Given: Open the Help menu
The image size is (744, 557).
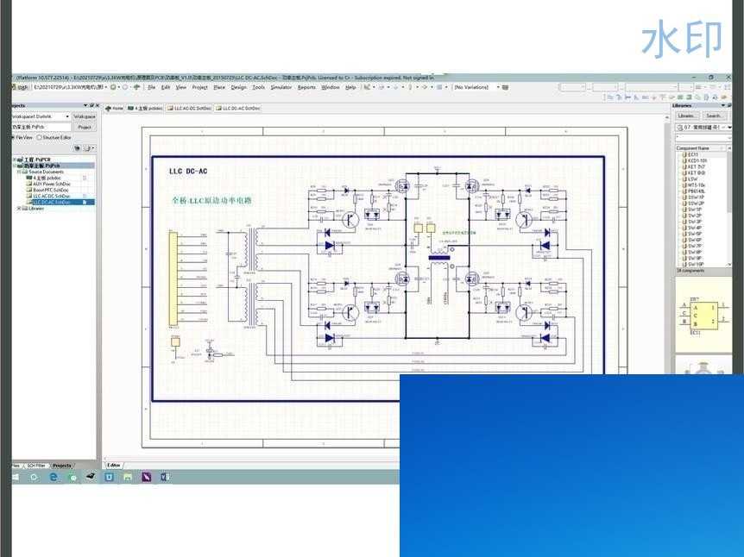Looking at the screenshot, I should coord(350,87).
